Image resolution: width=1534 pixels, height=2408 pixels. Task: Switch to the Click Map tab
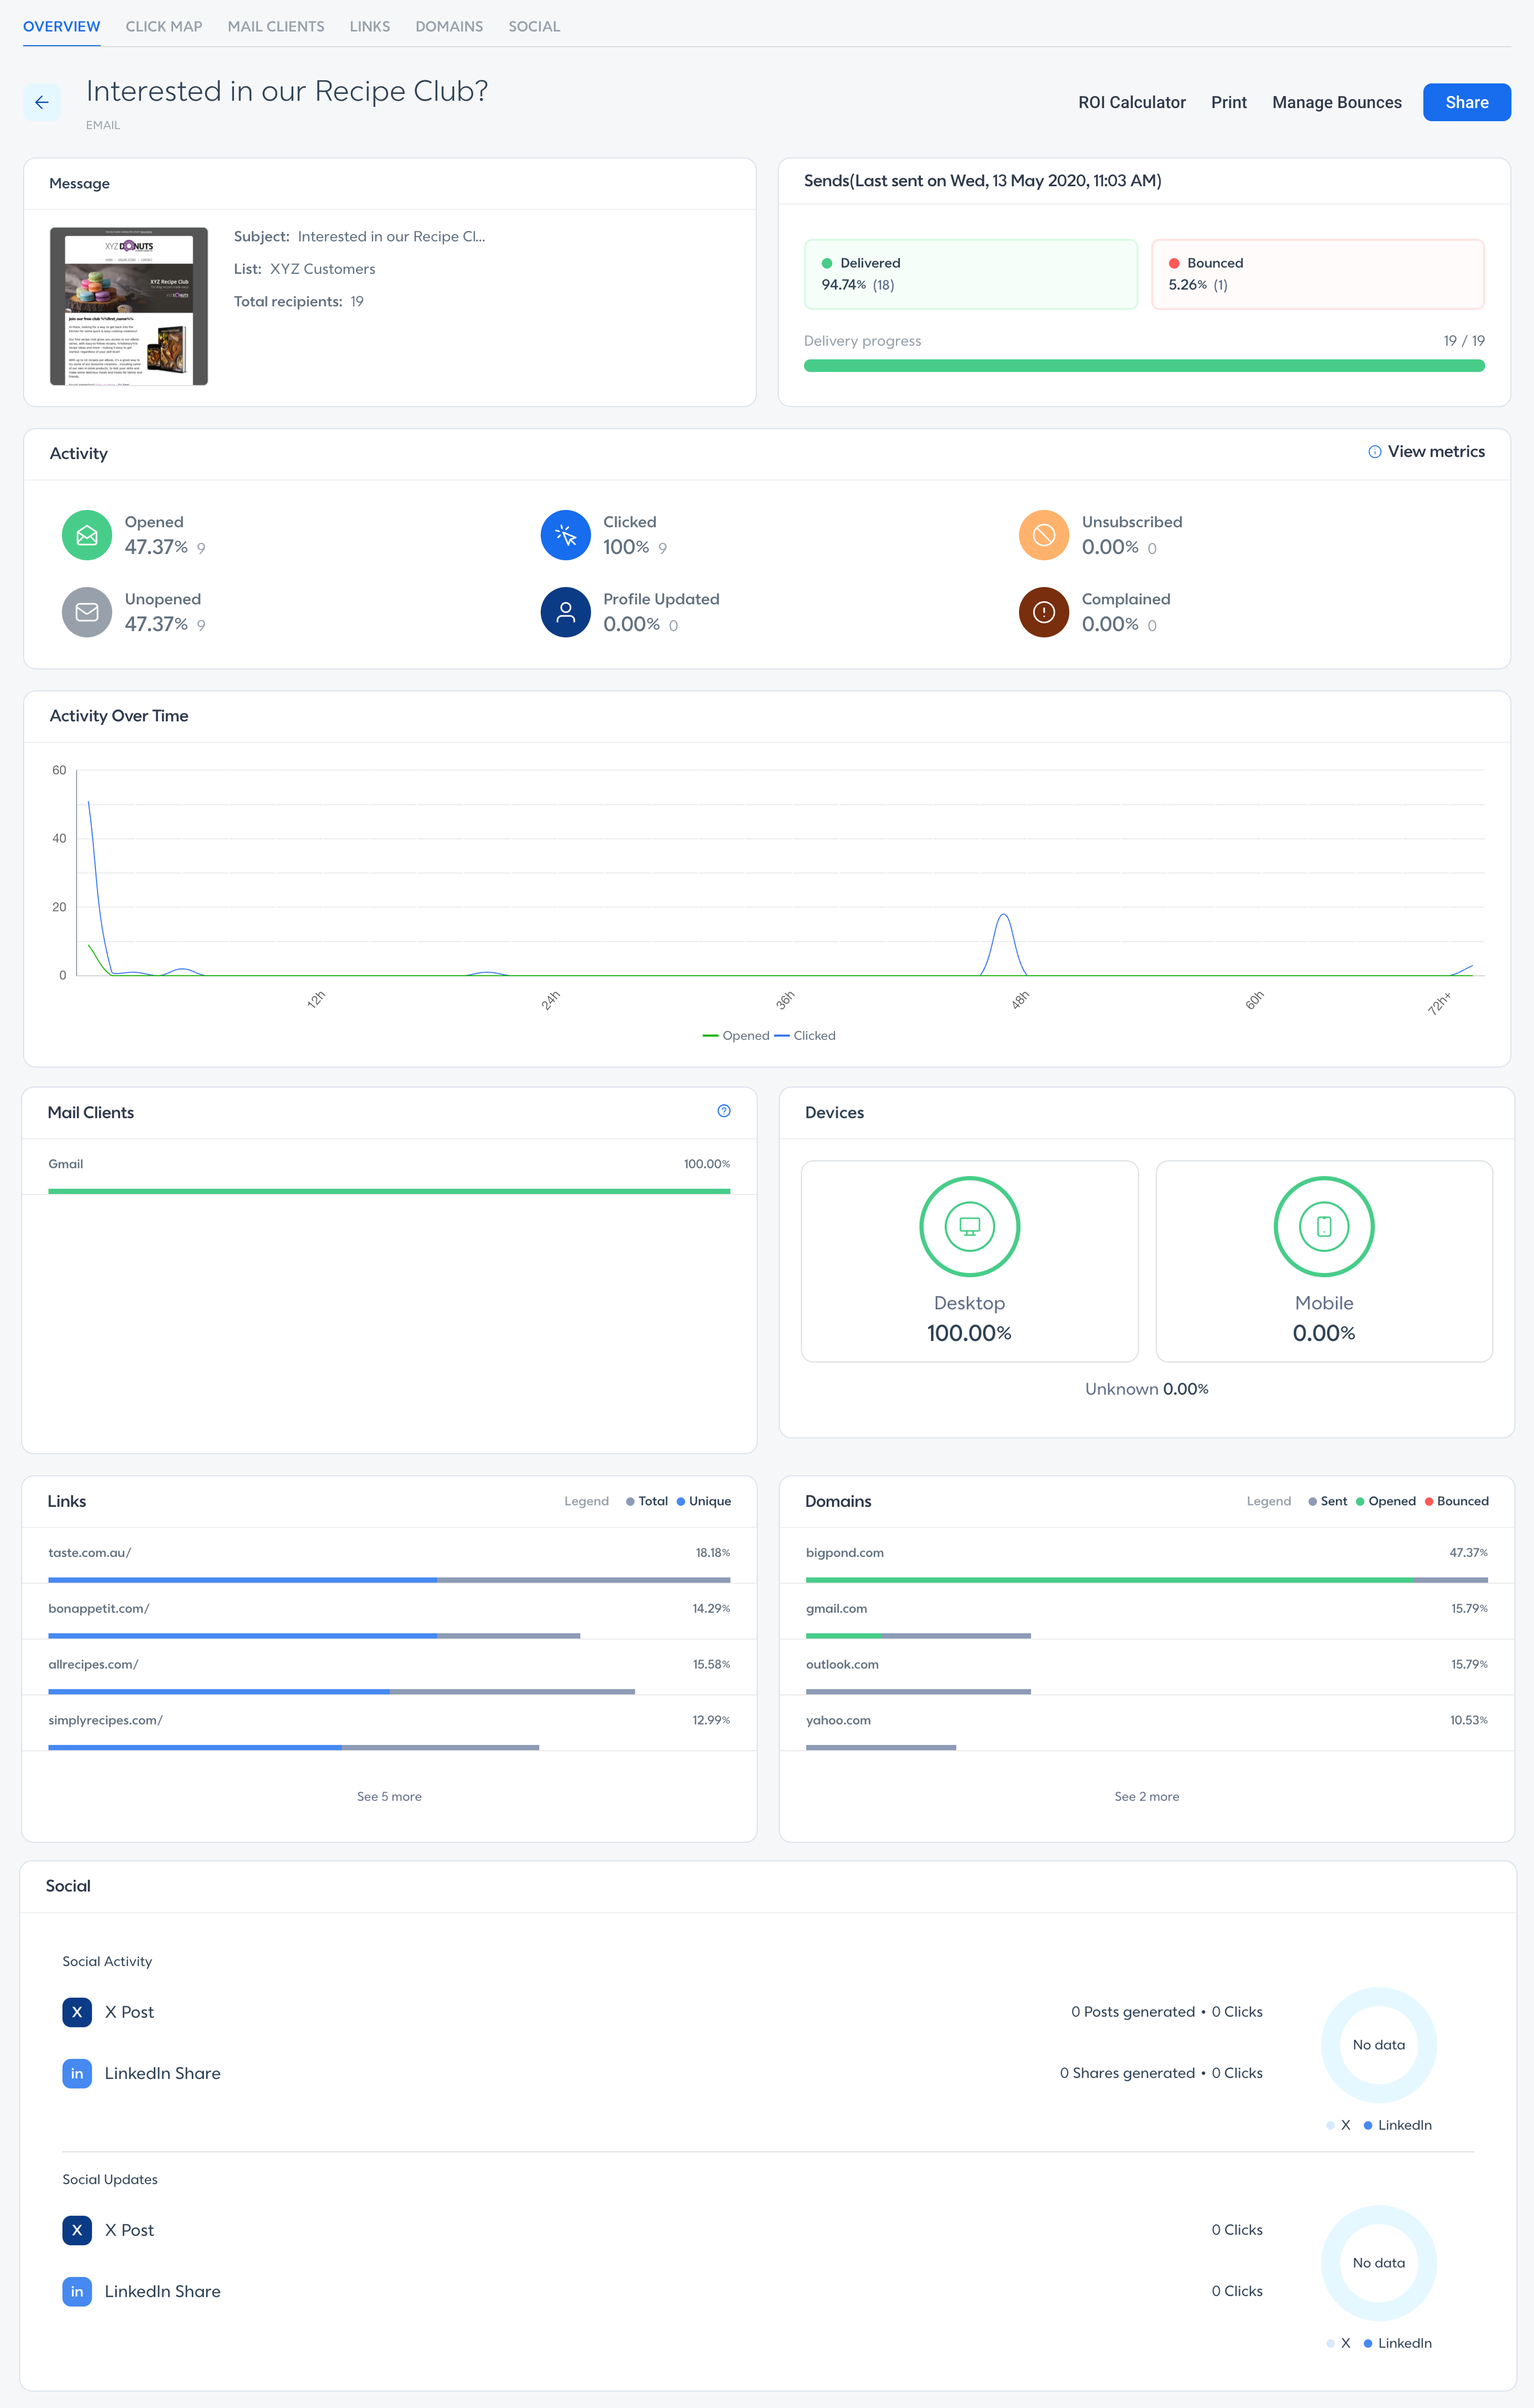(x=164, y=26)
